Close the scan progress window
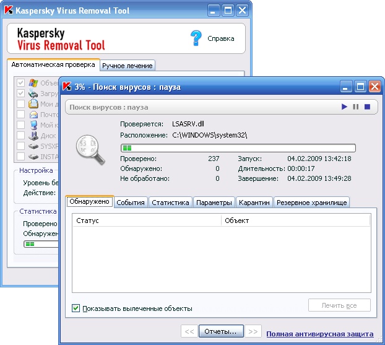 (374, 87)
